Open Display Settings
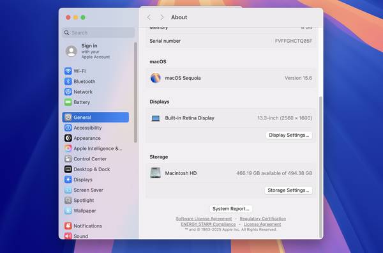Image resolution: width=383 pixels, height=253 pixels. tap(289, 135)
